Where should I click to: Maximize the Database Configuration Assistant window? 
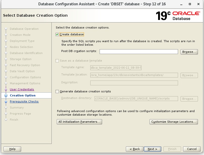coord(190,4)
